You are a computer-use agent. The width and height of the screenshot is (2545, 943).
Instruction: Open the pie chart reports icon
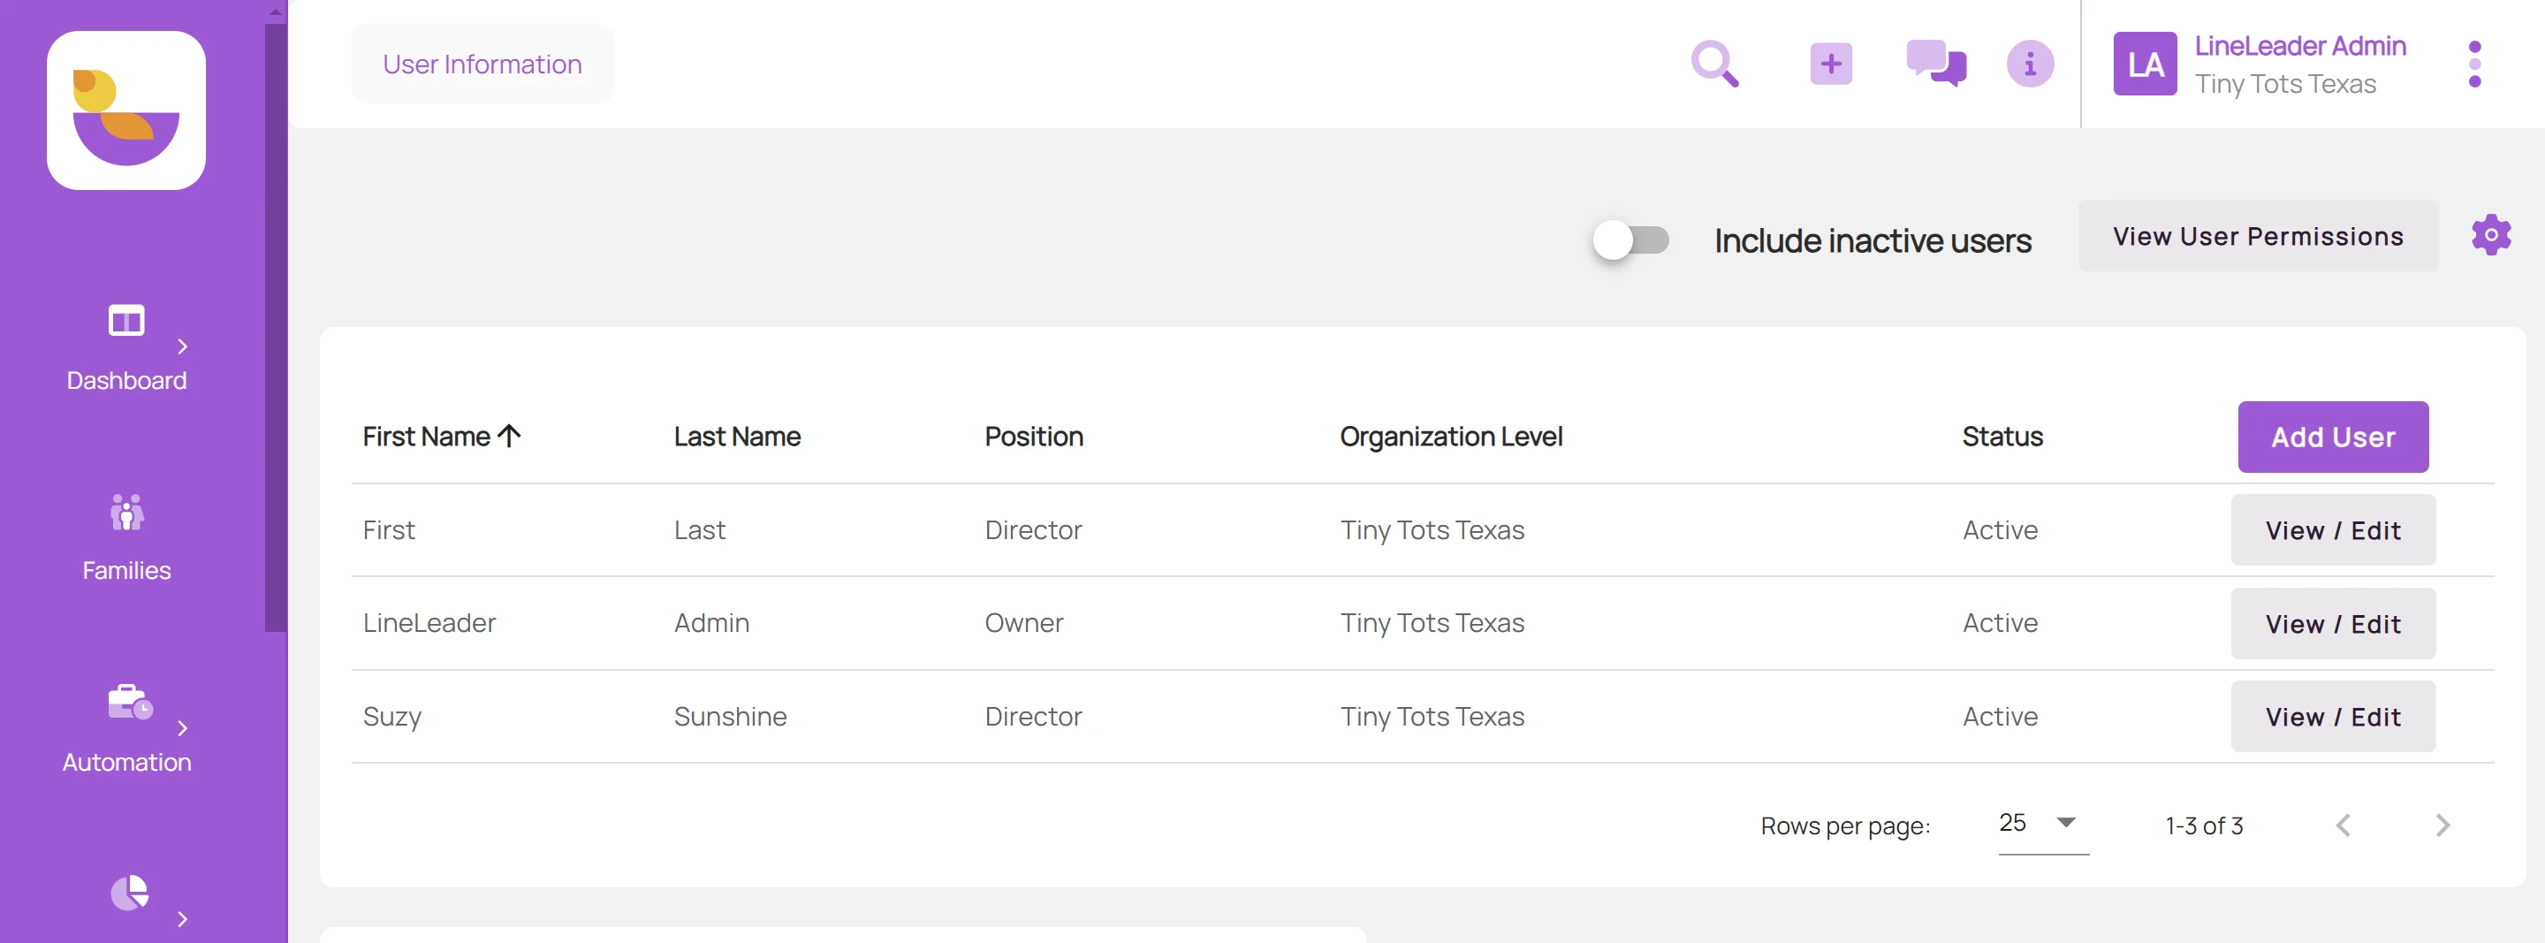coord(128,893)
